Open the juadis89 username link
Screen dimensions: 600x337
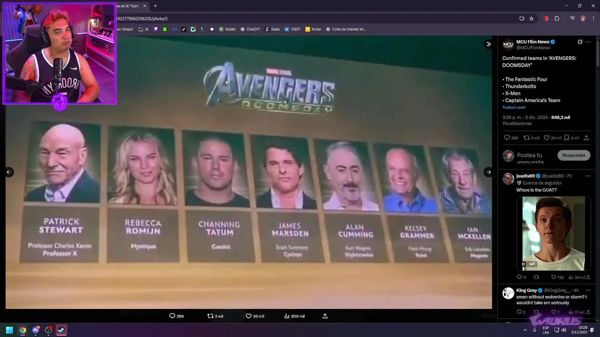pos(526,176)
